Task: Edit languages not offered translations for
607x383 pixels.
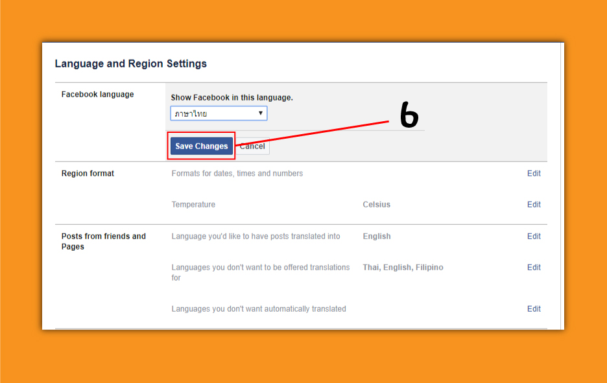Action: click(534, 268)
